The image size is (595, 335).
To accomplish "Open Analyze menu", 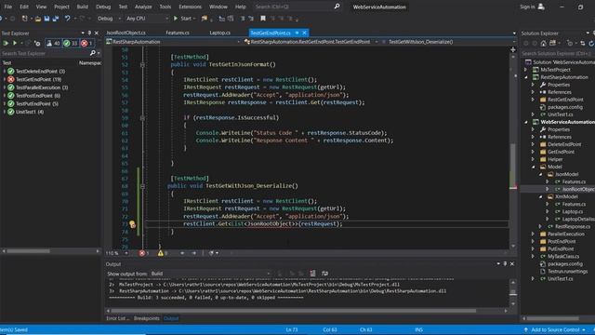I will 143,7.
